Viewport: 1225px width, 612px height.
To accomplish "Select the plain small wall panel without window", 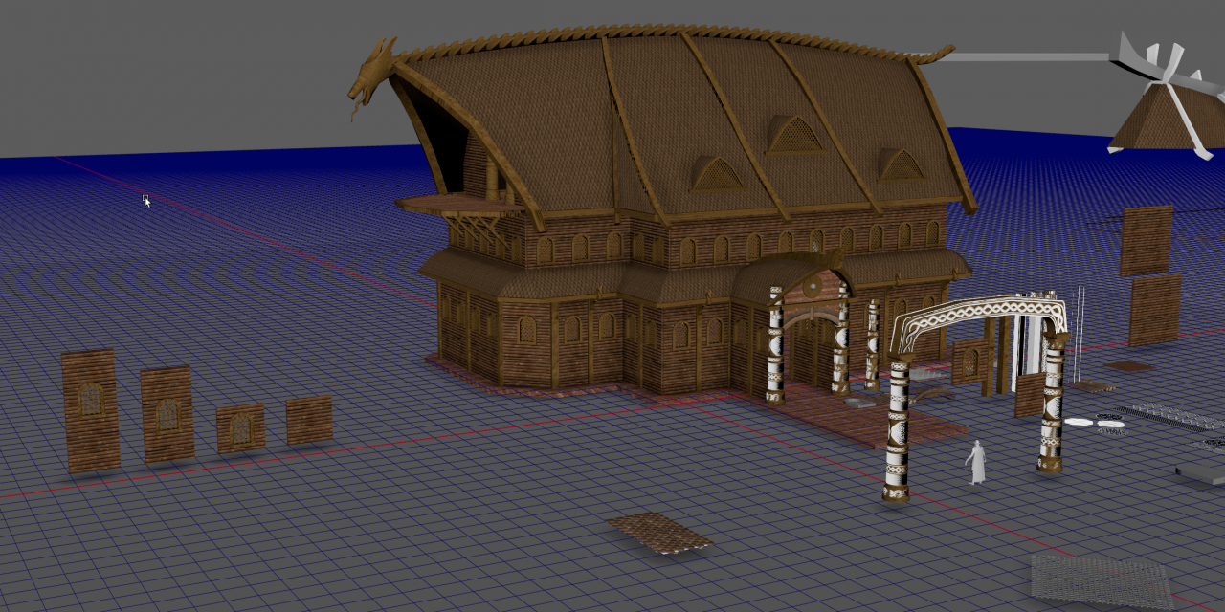I will [309, 421].
